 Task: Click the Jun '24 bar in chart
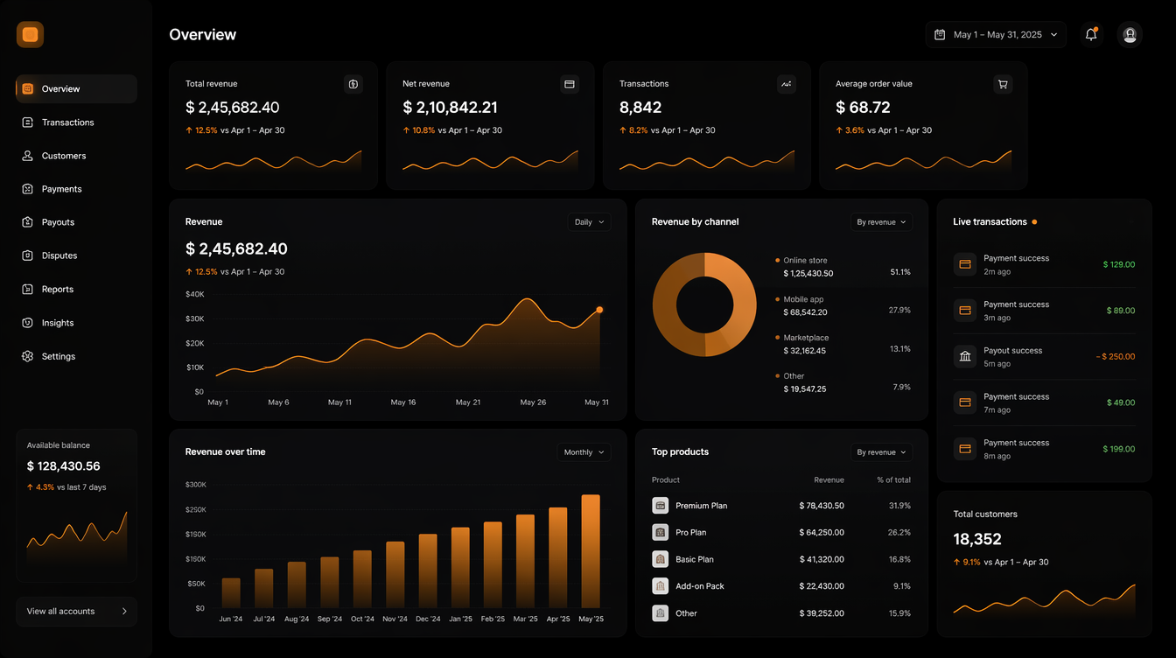231,592
